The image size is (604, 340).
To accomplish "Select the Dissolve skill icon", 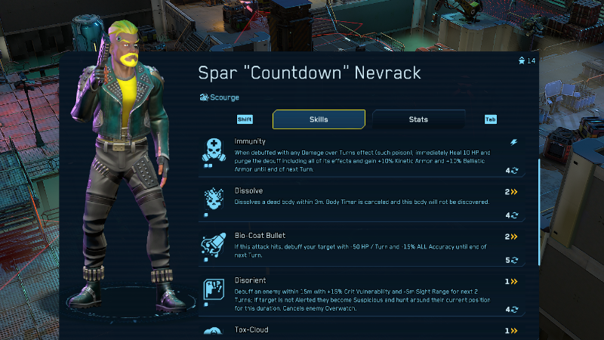I will click(x=214, y=199).
